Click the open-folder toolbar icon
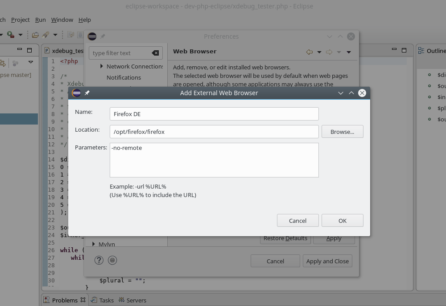Screen dimensions: 446x306 [35, 35]
